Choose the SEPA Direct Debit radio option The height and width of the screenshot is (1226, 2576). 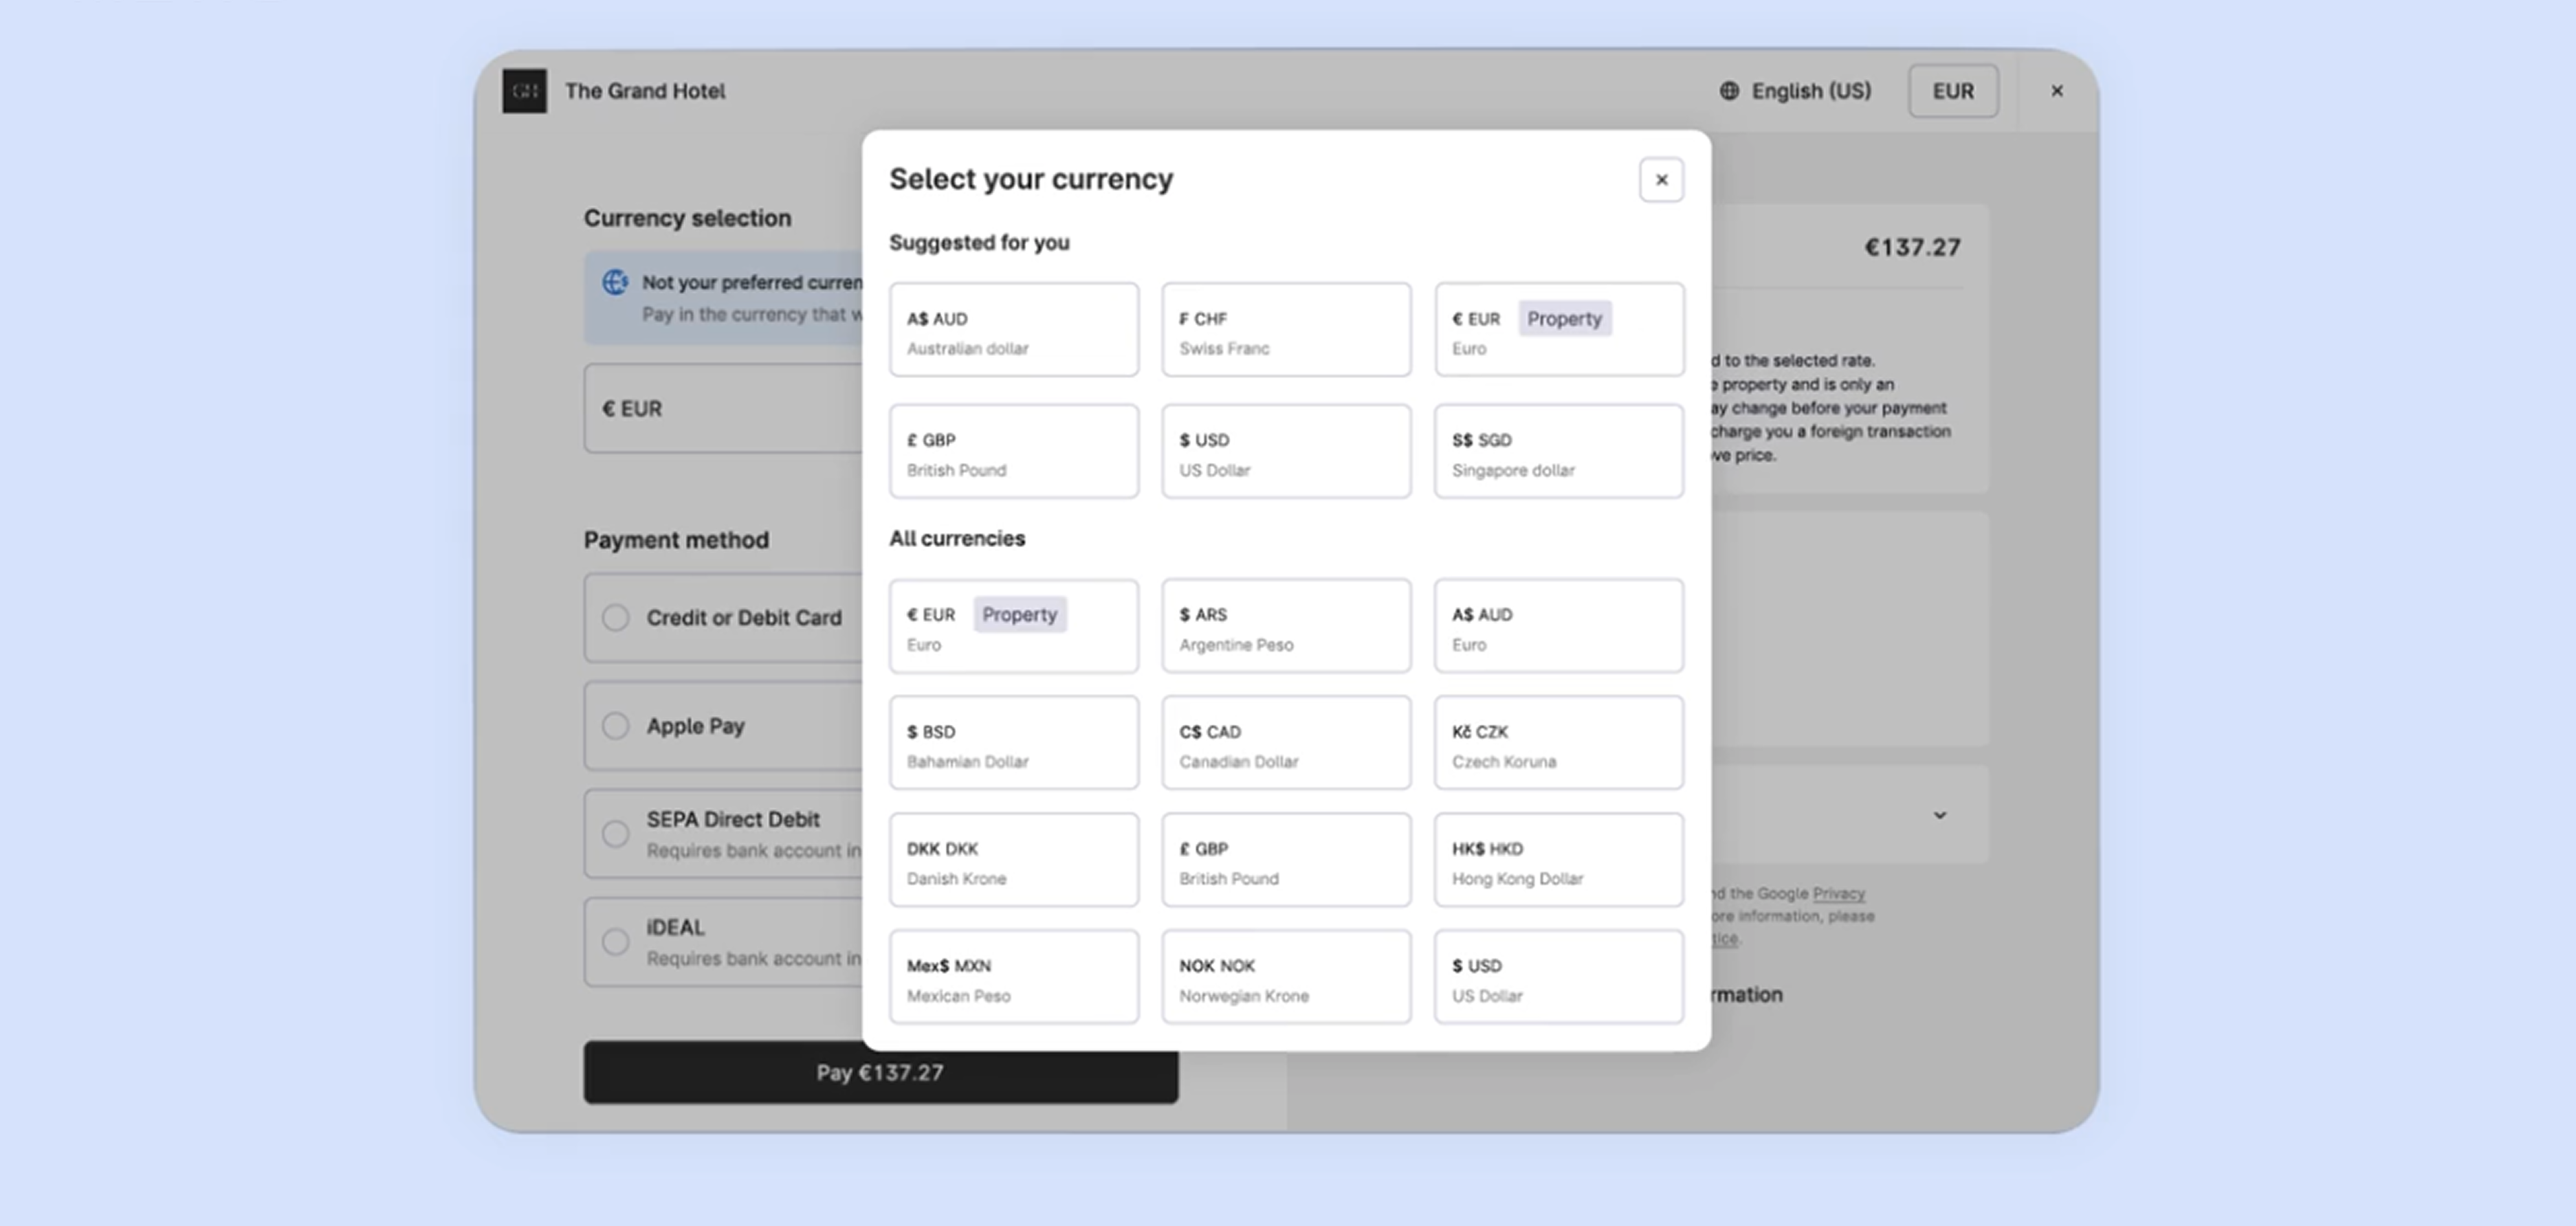[616, 834]
